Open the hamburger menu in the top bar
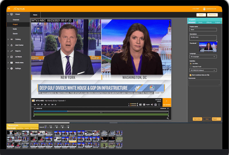The height and width of the screenshot is (155, 229). (x=9, y=9)
